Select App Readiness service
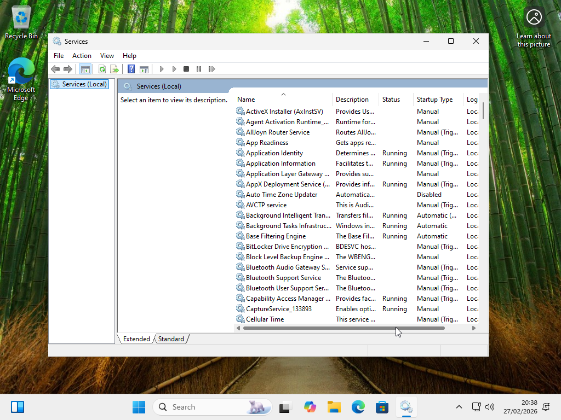 tap(357, 143)
